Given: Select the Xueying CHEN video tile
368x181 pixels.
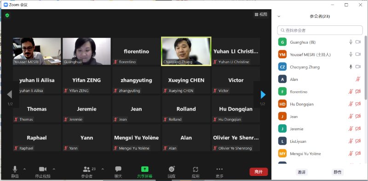Looking at the screenshot, I should [x=186, y=80].
